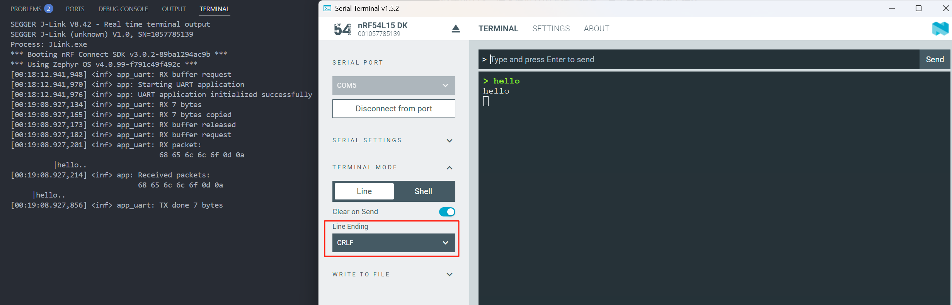Viewport: 952px width, 305px height.
Task: Open the Serial Terminal TERMINAL tab
Action: point(498,29)
